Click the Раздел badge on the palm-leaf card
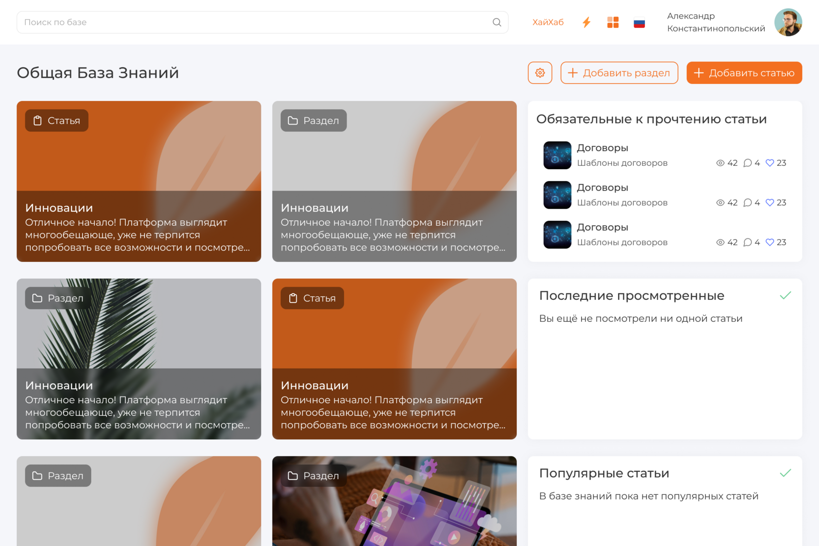The image size is (819, 546). point(58,298)
